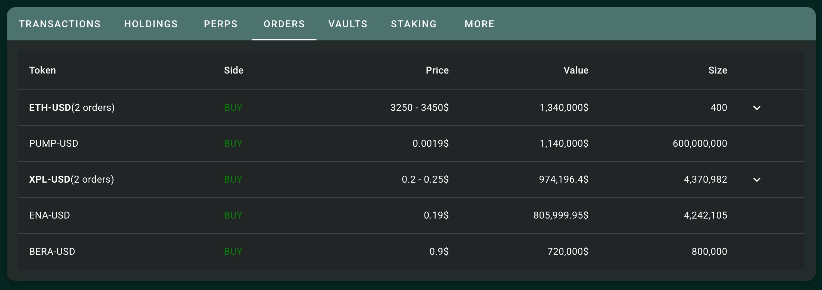Open the More tab menu
This screenshot has width=822, height=290.
click(479, 24)
